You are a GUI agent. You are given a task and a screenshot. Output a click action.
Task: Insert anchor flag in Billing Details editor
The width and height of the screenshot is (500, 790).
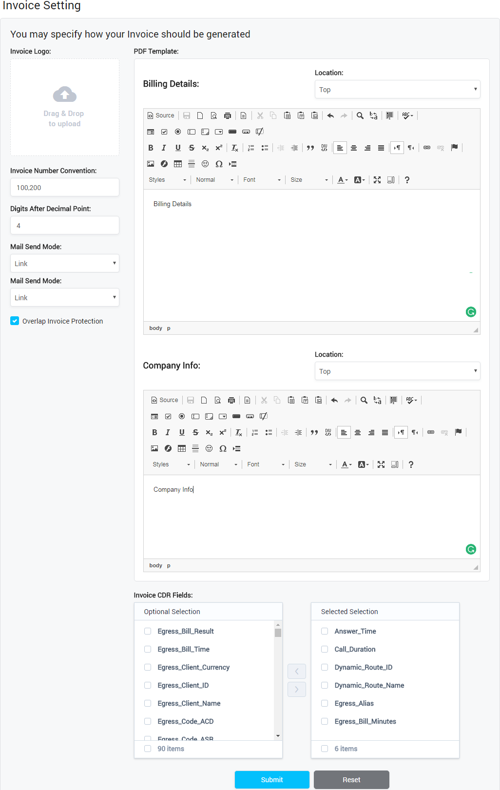(x=454, y=148)
